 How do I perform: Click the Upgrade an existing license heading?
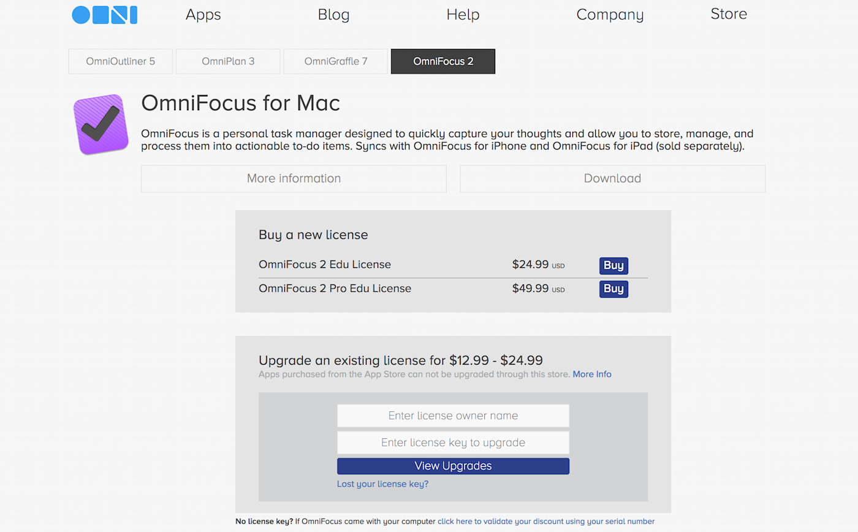point(400,360)
